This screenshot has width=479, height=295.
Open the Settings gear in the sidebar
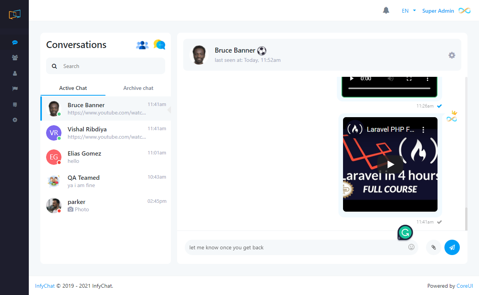[x=15, y=119]
